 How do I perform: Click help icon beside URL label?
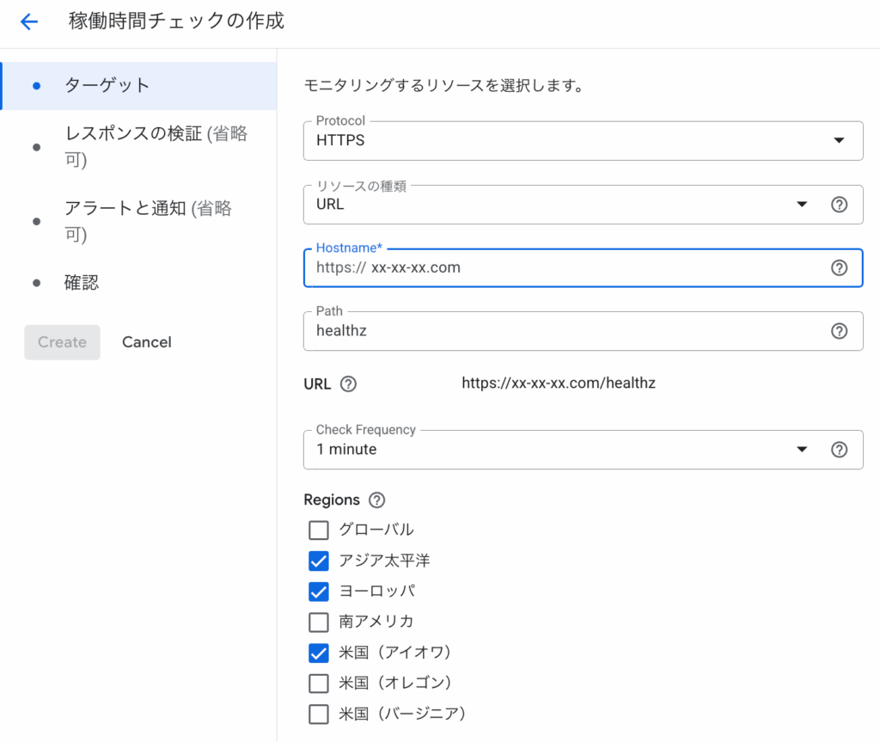349,384
